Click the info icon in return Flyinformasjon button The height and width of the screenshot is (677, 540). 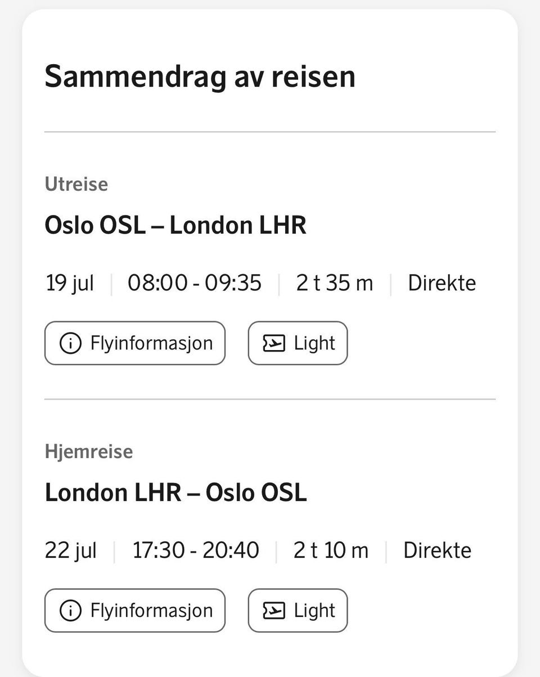(70, 611)
